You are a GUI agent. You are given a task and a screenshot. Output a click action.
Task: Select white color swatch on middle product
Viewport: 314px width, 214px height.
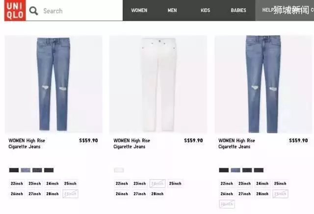pyautogui.click(x=119, y=170)
